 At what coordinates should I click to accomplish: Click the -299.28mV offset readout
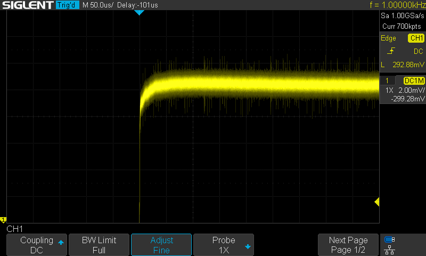408,99
